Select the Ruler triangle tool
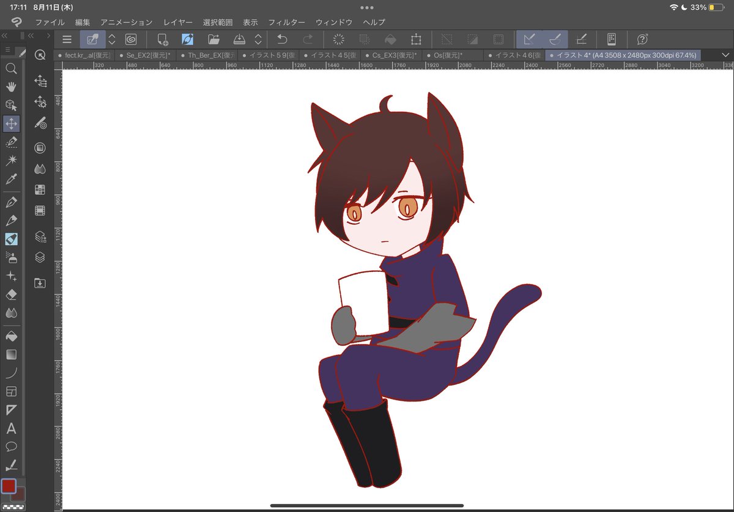Image resolution: width=734 pixels, height=512 pixels. 11,409
